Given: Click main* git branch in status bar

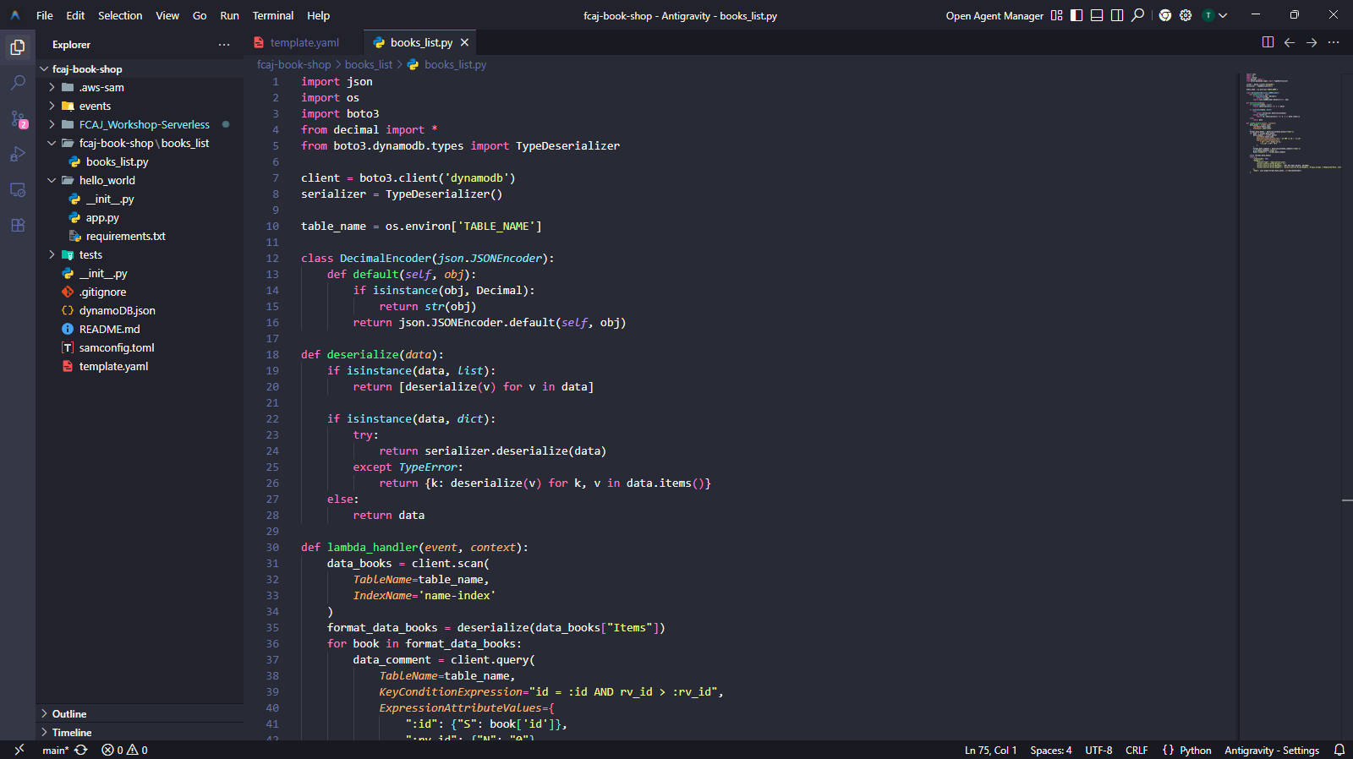Looking at the screenshot, I should (x=55, y=750).
